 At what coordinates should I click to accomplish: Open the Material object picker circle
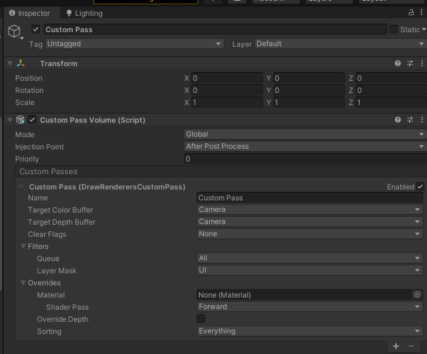coord(417,294)
